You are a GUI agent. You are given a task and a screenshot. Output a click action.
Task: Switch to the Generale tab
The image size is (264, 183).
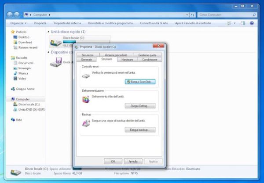pos(86,59)
